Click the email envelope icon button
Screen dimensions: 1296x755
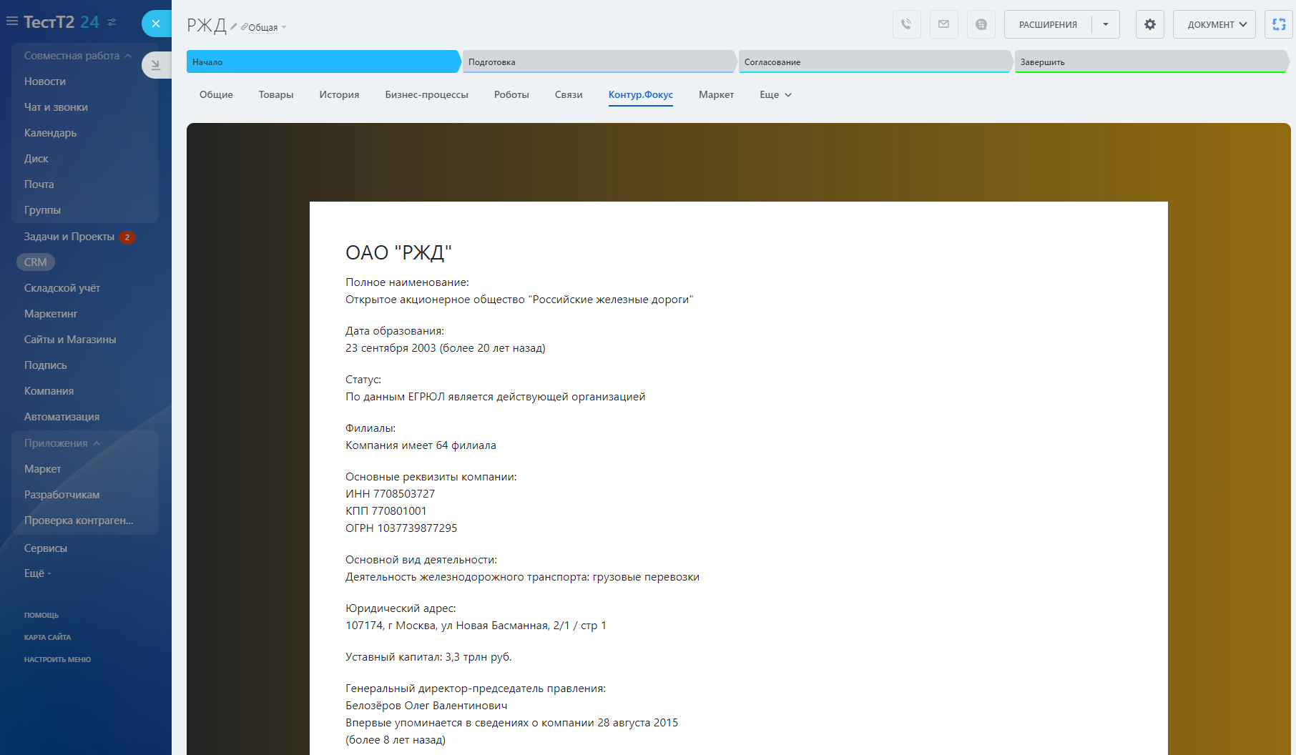coord(943,24)
